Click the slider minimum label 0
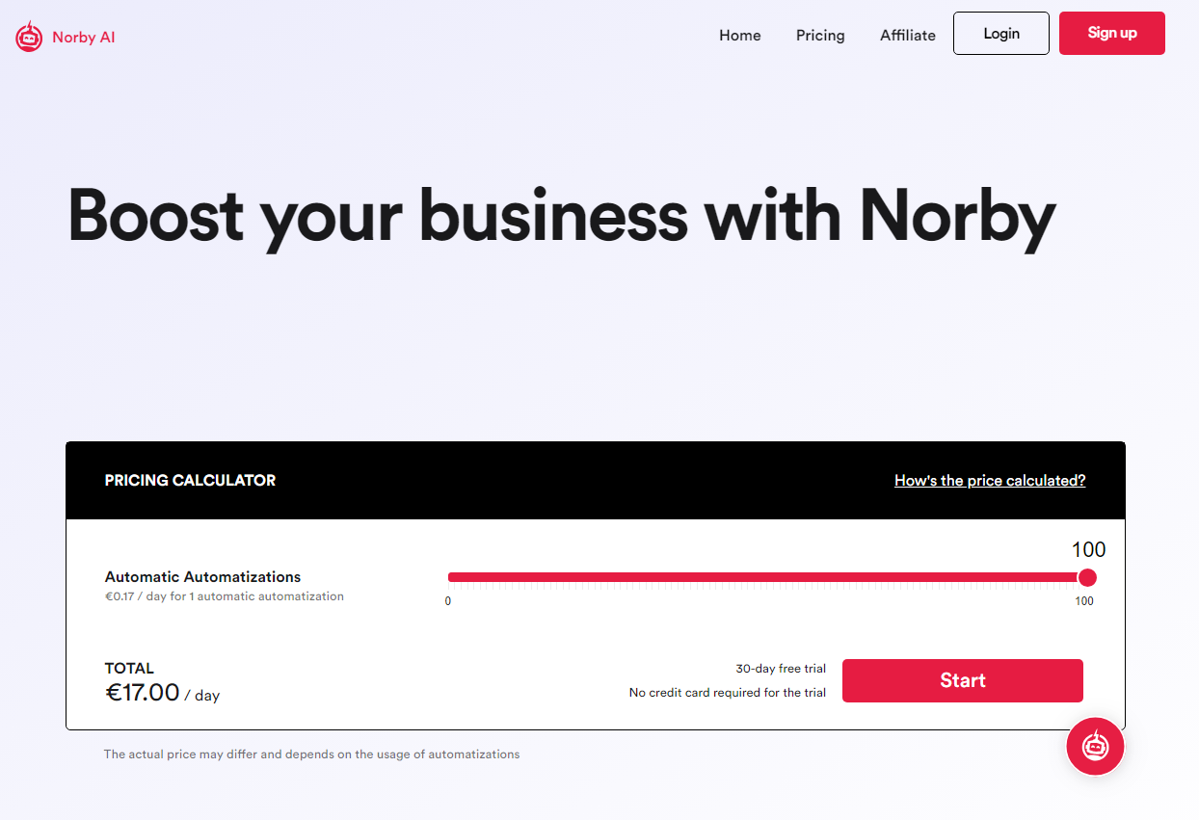Screen dimensions: 1199x820 (448, 601)
